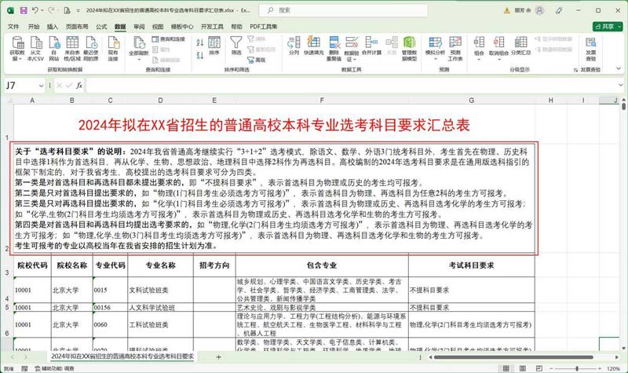Screen dimensions: 628x373
Task: Adjust the zoom slider handle
Action: pos(577,368)
